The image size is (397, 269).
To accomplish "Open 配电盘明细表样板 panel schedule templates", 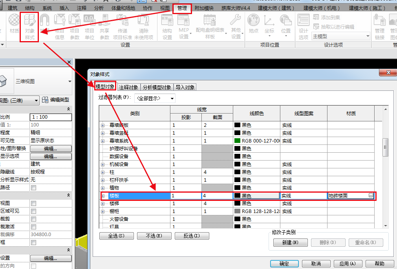I will tap(210, 27).
